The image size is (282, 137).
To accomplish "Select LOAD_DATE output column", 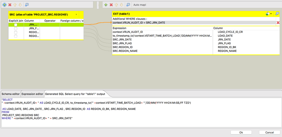I will (246, 36).
